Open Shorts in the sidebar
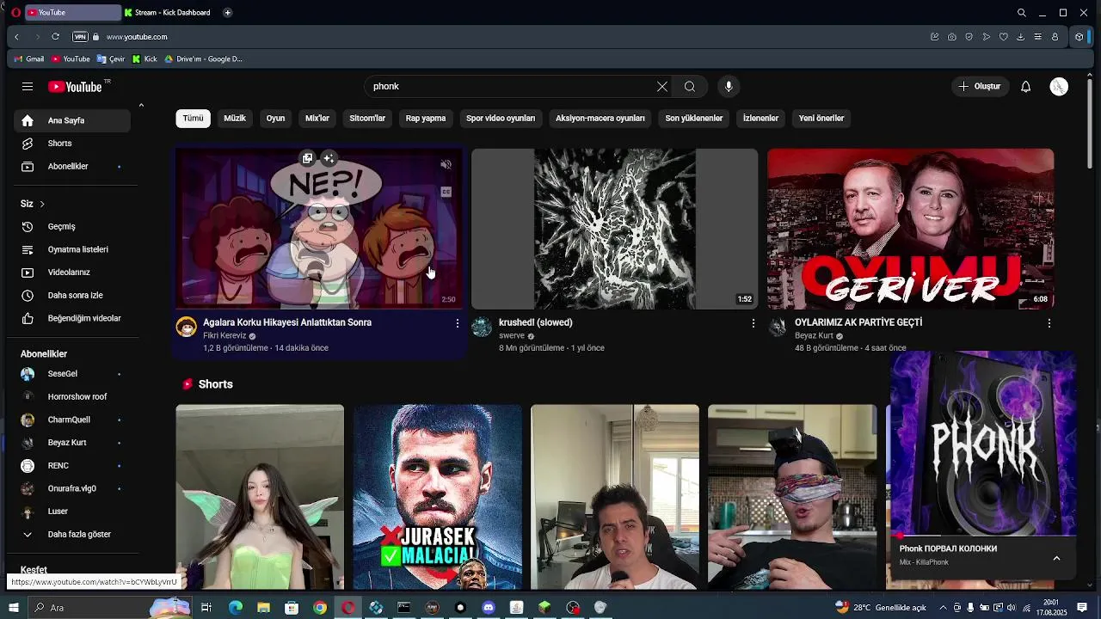 [x=72, y=144]
